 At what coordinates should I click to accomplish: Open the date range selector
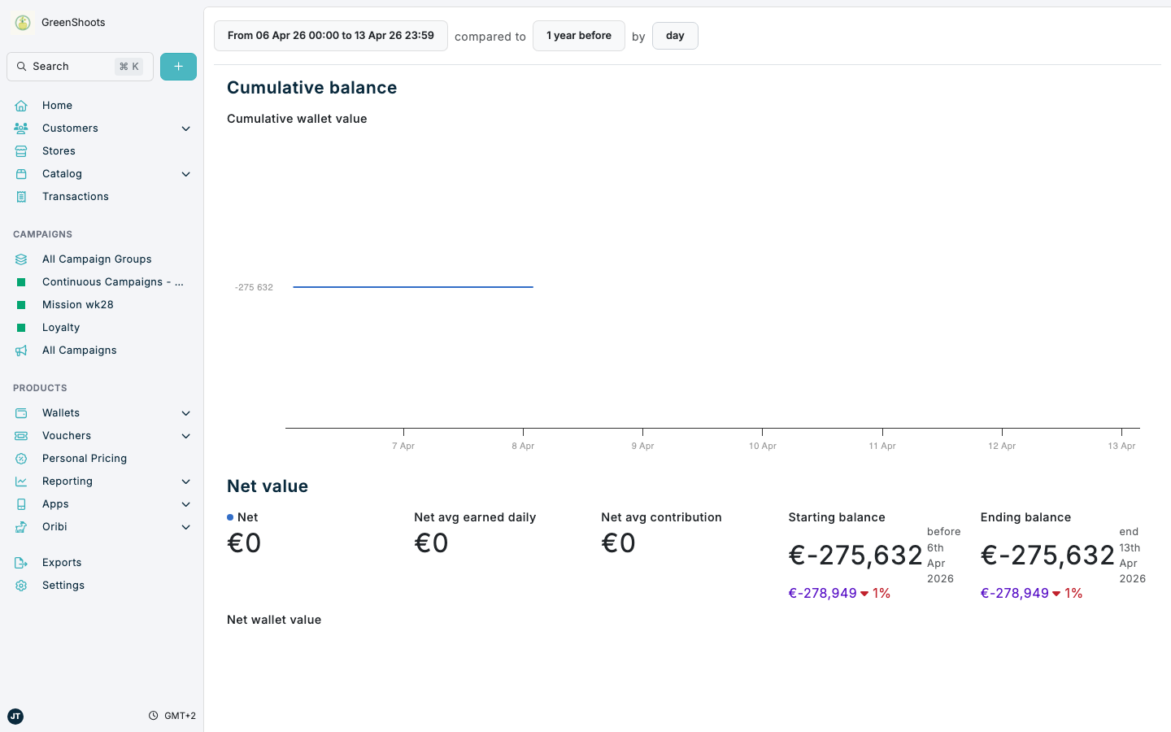pyautogui.click(x=330, y=35)
